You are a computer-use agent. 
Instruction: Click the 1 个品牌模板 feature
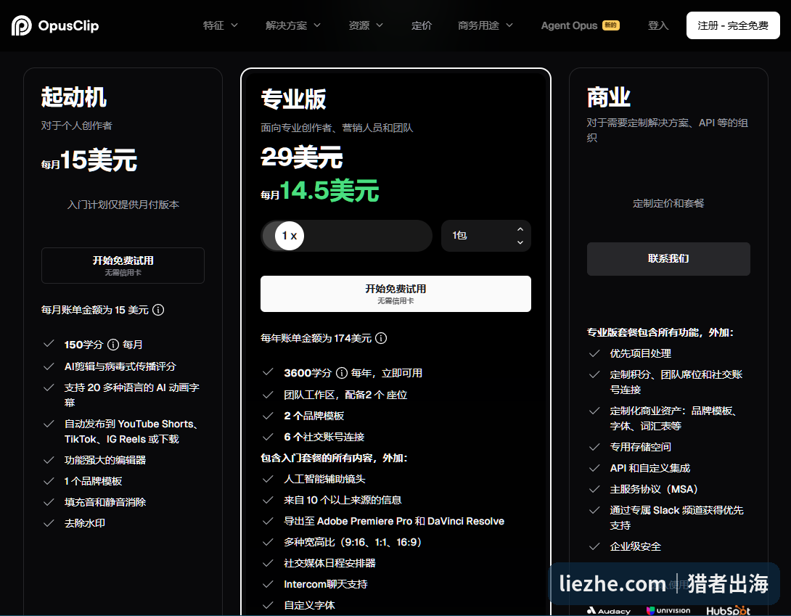(93, 481)
